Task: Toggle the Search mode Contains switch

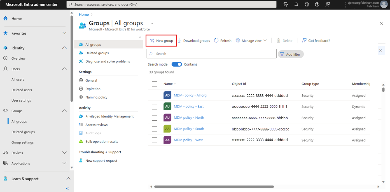Action: pos(177,64)
